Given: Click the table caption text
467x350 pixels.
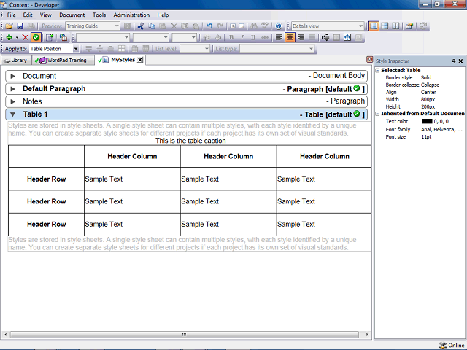Looking at the screenshot, I should pyautogui.click(x=190, y=141).
